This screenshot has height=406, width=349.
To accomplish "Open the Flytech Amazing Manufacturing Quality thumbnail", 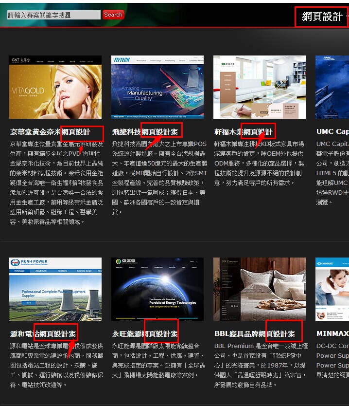I will pos(157,87).
